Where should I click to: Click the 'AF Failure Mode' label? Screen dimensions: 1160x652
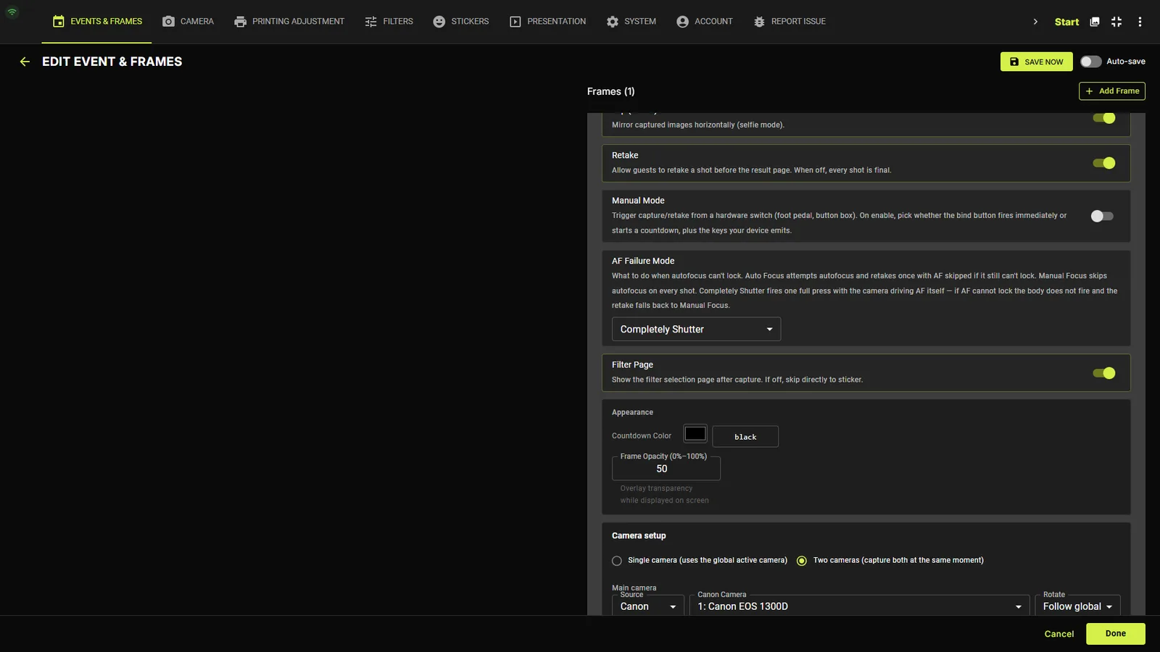point(643,261)
